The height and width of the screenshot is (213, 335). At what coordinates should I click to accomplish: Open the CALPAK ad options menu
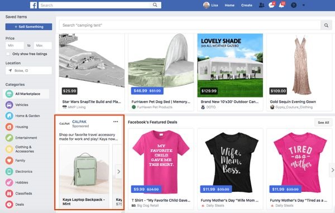pyautogui.click(x=116, y=122)
